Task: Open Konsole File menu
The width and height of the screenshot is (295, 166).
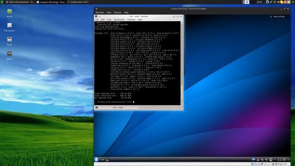Action: pos(97,19)
